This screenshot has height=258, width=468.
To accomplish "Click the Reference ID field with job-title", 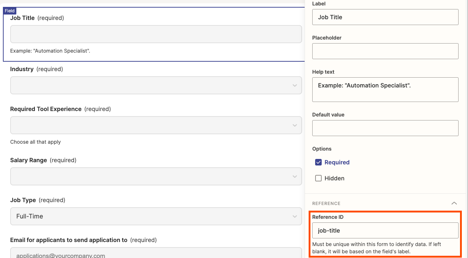I will coord(385,230).
